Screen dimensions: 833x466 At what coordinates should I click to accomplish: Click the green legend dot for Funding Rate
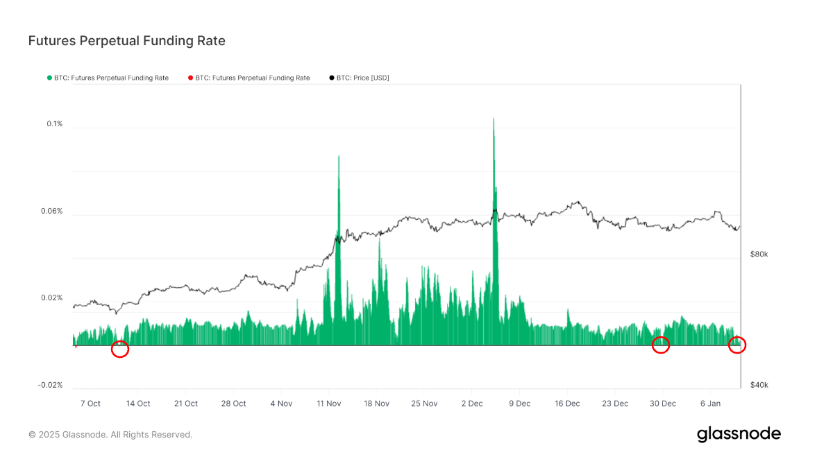(49, 78)
